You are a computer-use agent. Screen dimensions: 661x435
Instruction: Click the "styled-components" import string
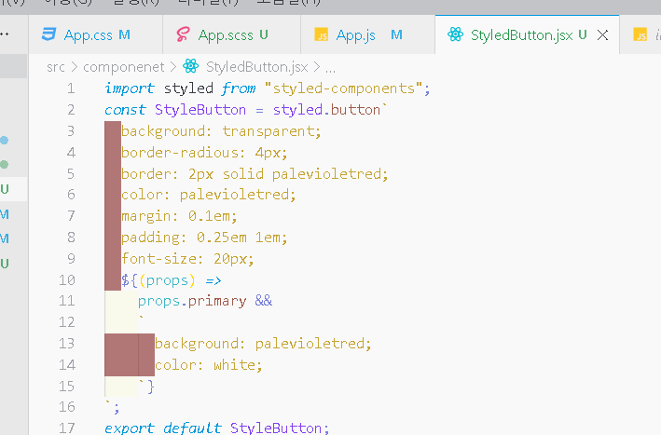pos(344,88)
